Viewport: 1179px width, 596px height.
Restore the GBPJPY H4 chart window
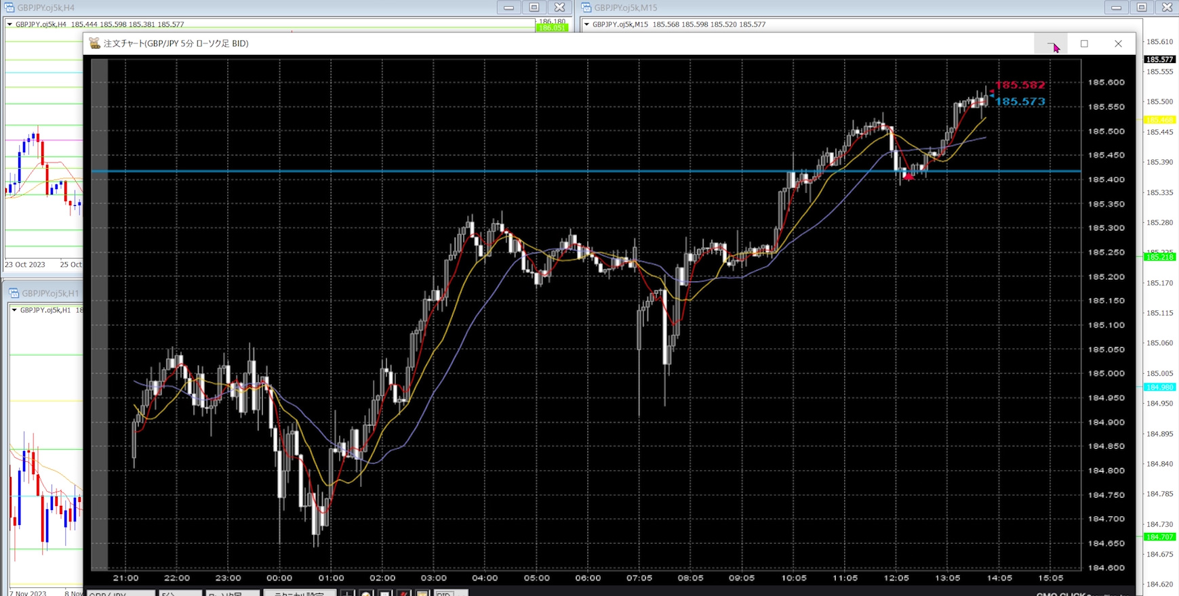534,7
